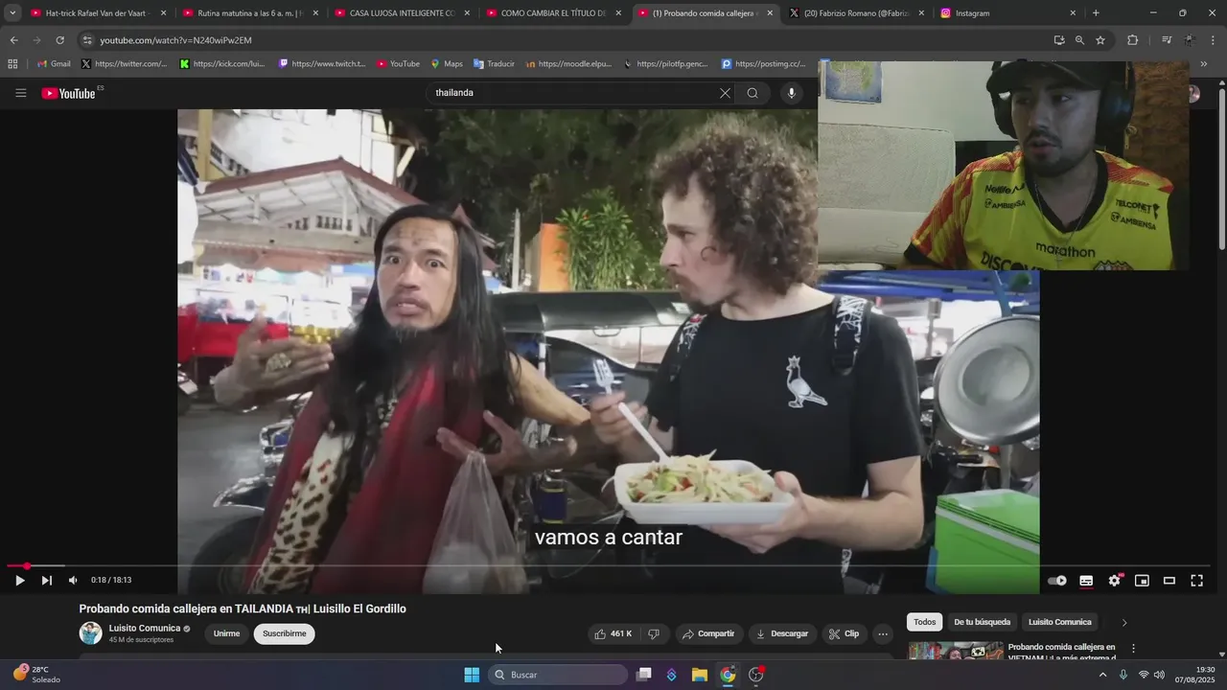The width and height of the screenshot is (1227, 690).
Task: Switch to miniplayer mode
Action: [1142, 580]
